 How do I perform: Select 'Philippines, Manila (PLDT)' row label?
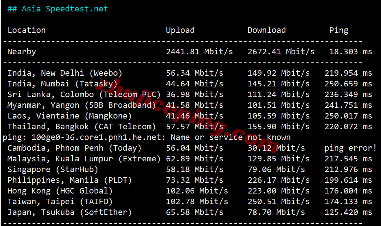pyautogui.click(x=69, y=180)
